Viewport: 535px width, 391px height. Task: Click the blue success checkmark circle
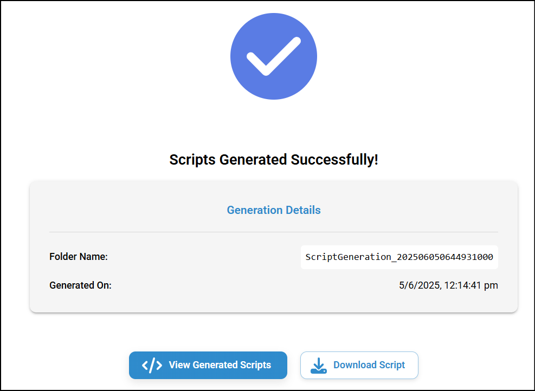pos(274,56)
